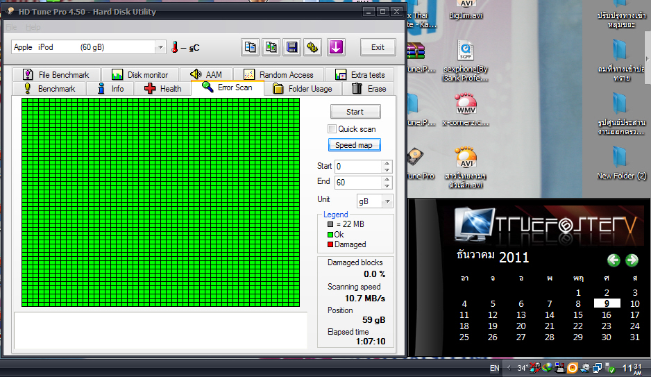This screenshot has width=651, height=377.
Task: Switch to the Health tab
Action: (162, 89)
